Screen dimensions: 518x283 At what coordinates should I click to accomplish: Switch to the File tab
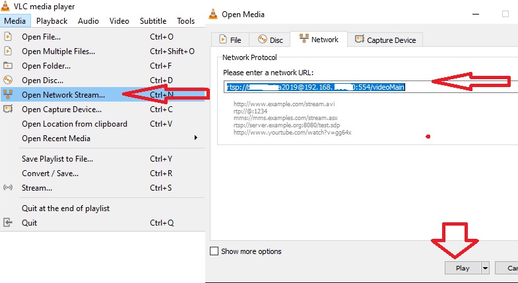click(x=230, y=40)
